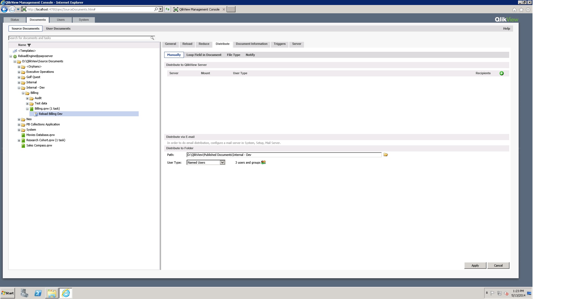Select Loop Field in Document sub-tab
Screen dimensions: 568x299
coord(204,55)
